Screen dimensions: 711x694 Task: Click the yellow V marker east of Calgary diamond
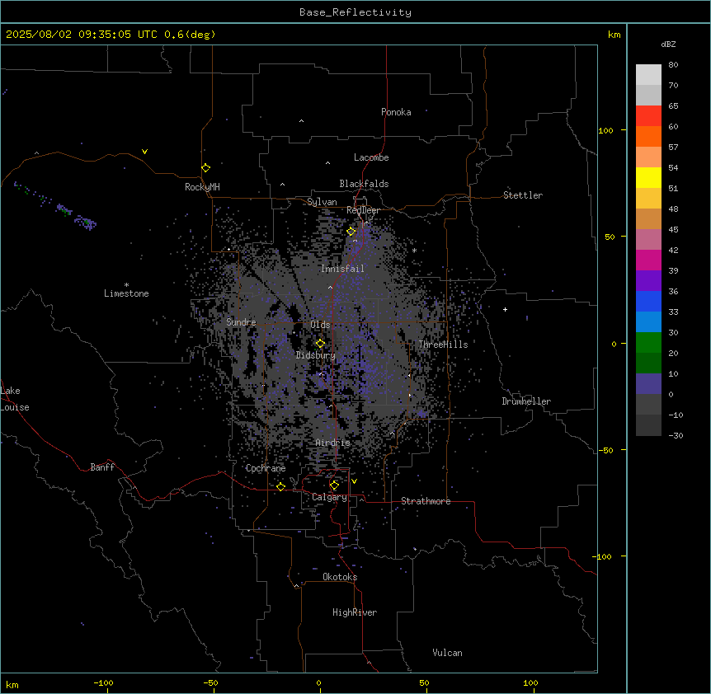tap(354, 481)
